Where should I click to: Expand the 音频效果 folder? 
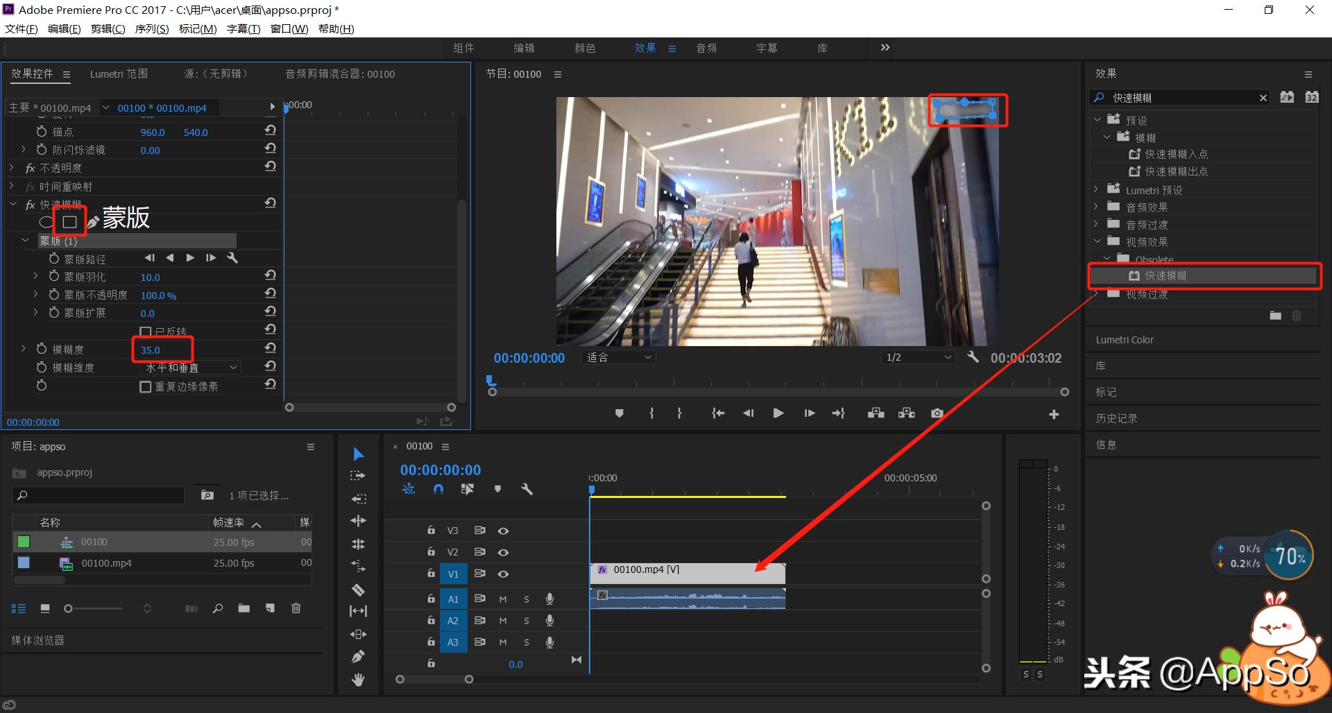(x=1097, y=207)
